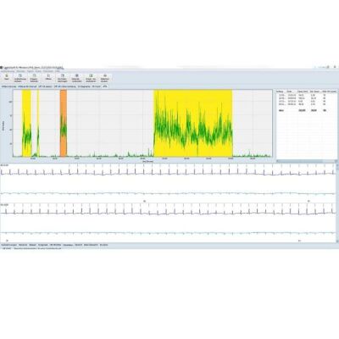This screenshot has width=339, height=339.
Task: Select the first row in the episode table
Action: [x=307, y=96]
